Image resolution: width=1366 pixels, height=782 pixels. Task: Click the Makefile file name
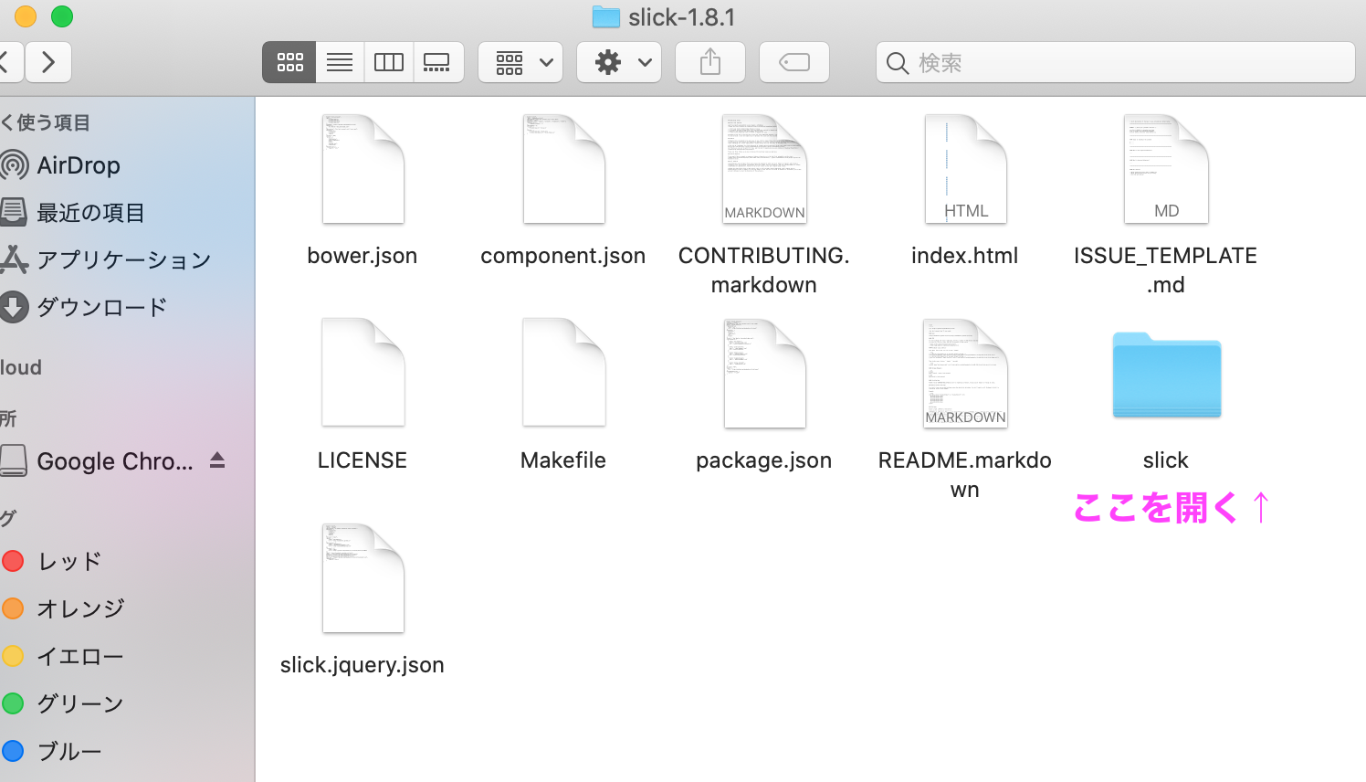(563, 460)
